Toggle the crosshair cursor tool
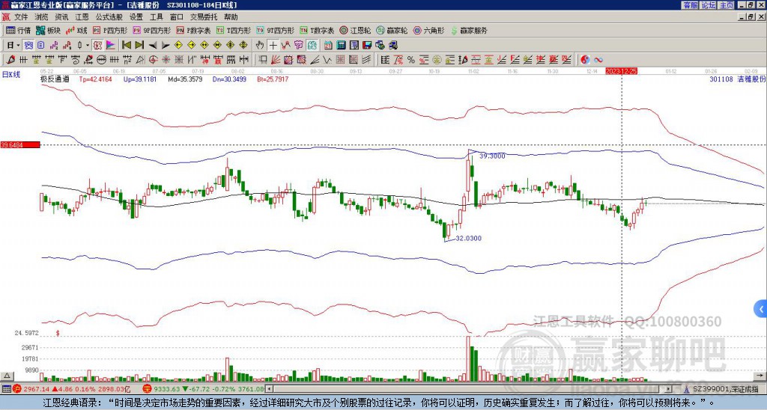This screenshot has width=767, height=410. coord(273,45)
